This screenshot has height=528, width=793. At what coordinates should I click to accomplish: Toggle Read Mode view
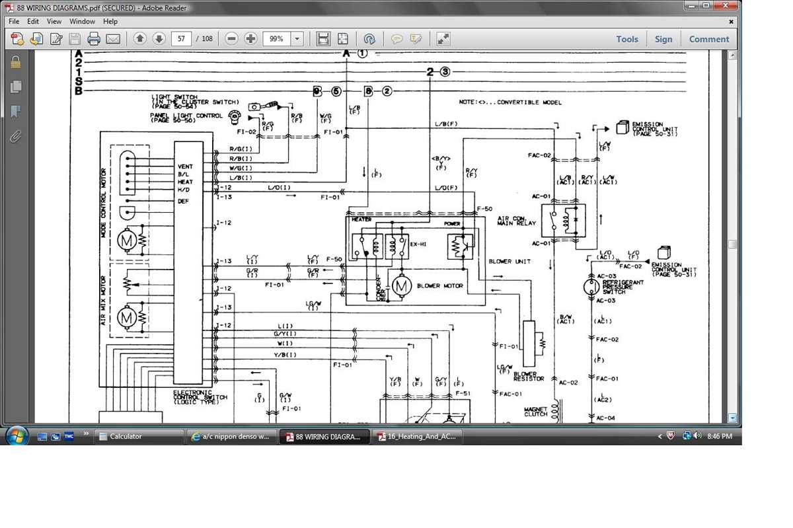[443, 39]
